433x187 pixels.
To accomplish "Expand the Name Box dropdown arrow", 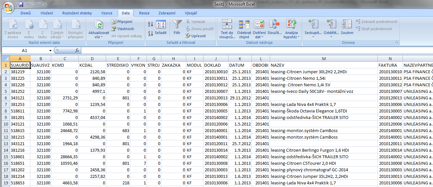I will coord(50,51).
